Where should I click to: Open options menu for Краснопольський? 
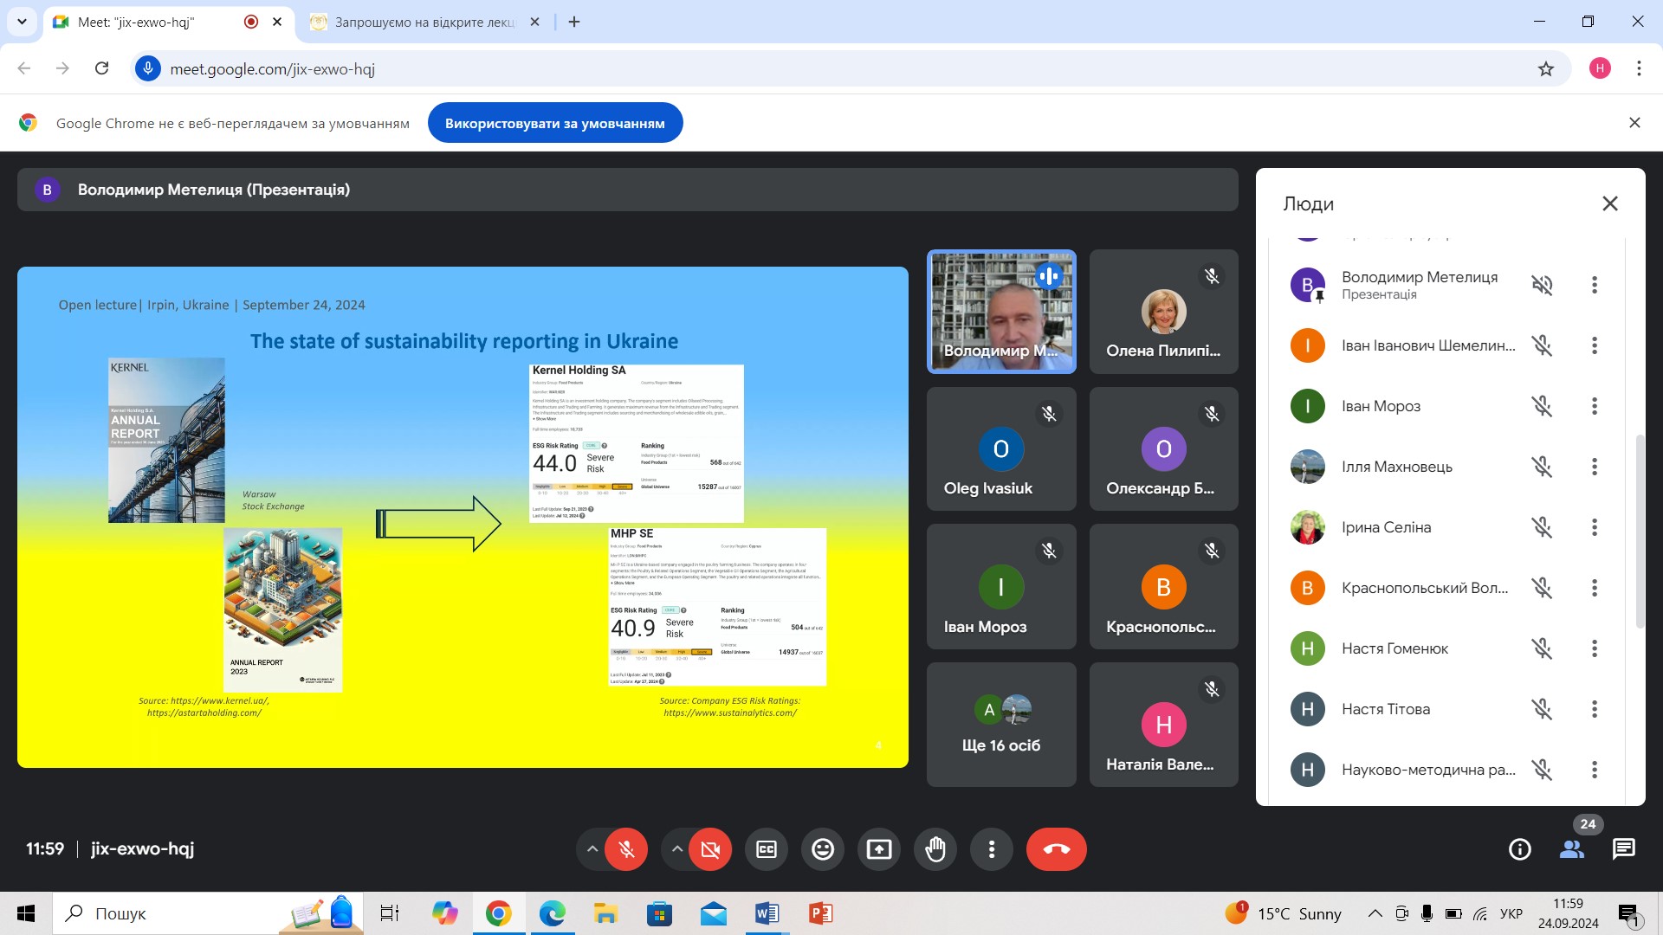point(1595,588)
